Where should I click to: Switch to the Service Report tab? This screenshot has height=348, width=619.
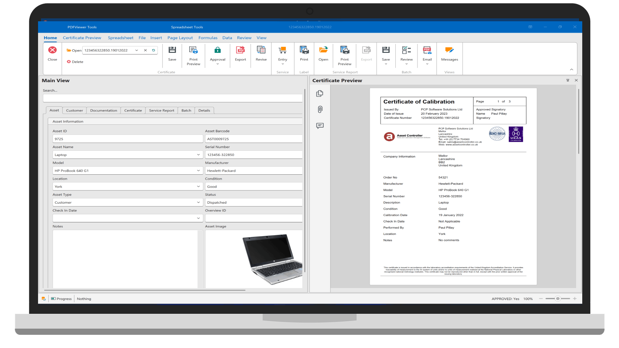(162, 111)
